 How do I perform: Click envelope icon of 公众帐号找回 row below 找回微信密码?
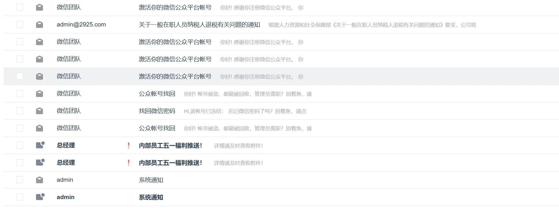pos(39,128)
